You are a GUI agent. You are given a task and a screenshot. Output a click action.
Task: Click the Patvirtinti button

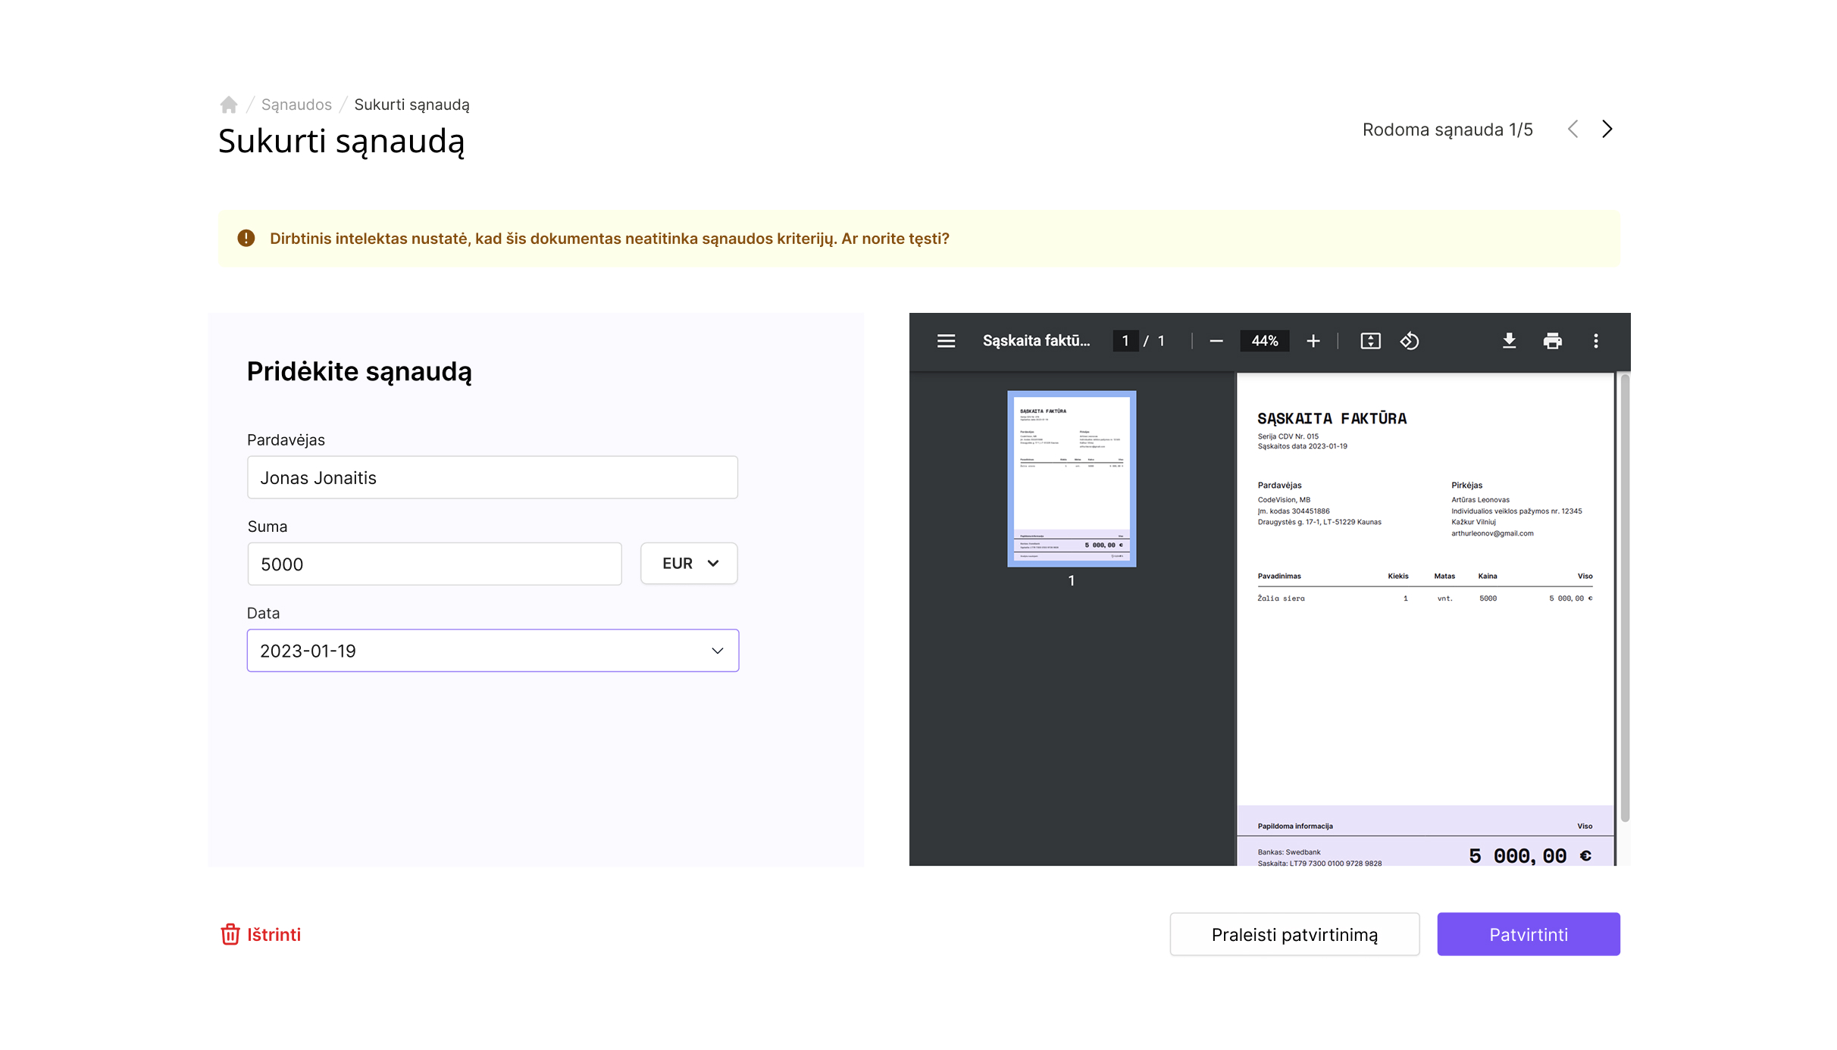[x=1529, y=934]
